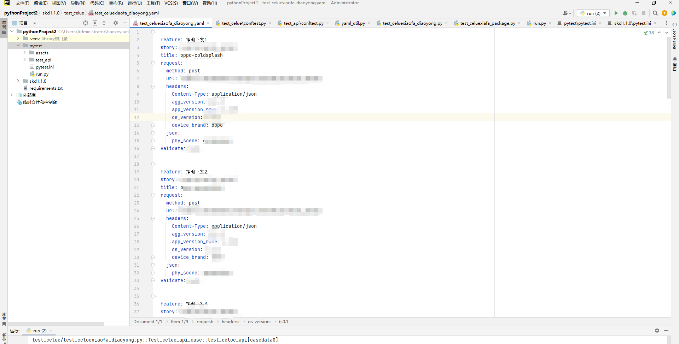The width and height of the screenshot is (679, 344).
Task: Switch to test_celuexiafa_package.py tab
Action: (x=488, y=23)
